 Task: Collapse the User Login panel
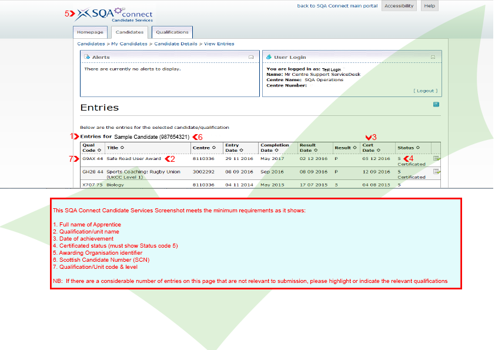pyautogui.click(x=433, y=57)
